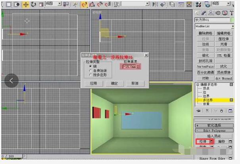
Task: Click the Configure Modifier Sets icon
Action: (230, 111)
